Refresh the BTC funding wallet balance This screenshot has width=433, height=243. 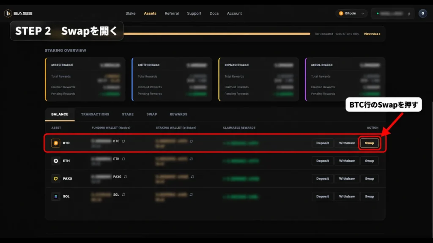123,141
